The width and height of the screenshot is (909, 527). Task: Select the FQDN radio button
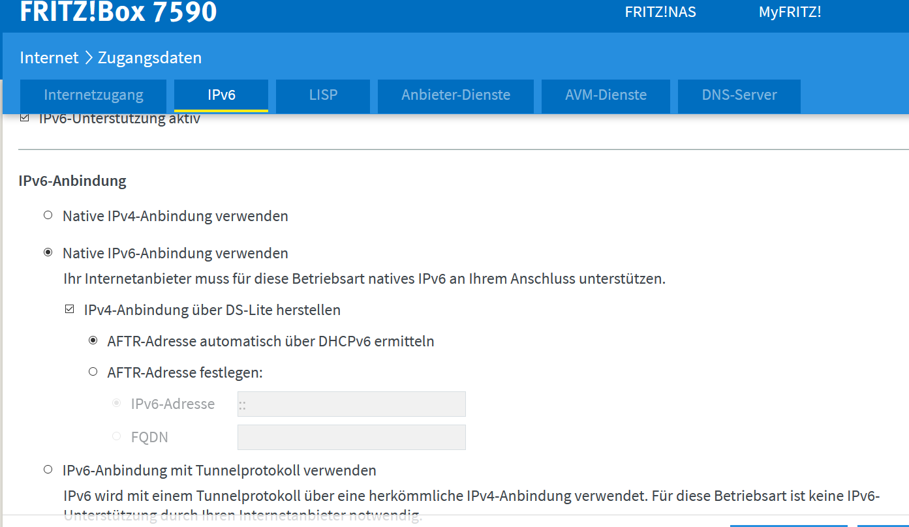117,436
